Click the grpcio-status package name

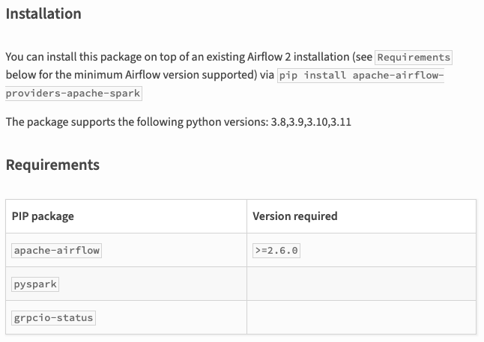[x=53, y=317]
